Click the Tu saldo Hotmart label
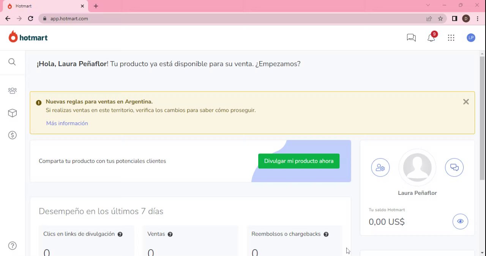Image resolution: width=486 pixels, height=256 pixels. (x=387, y=210)
